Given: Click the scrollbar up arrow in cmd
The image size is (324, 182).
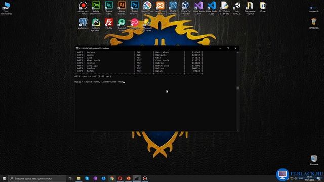Looking at the screenshot, I should tap(238, 52).
